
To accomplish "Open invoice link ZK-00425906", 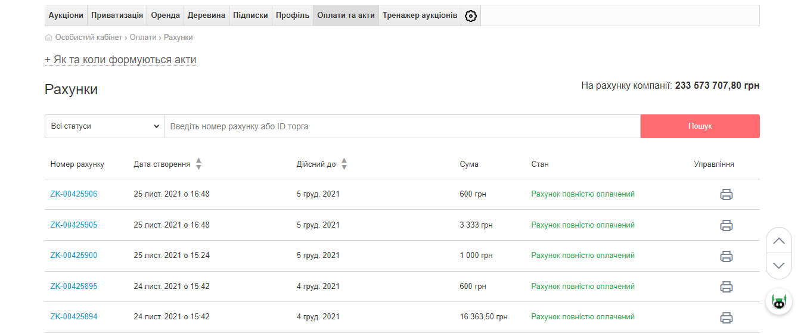I will pyautogui.click(x=74, y=194).
